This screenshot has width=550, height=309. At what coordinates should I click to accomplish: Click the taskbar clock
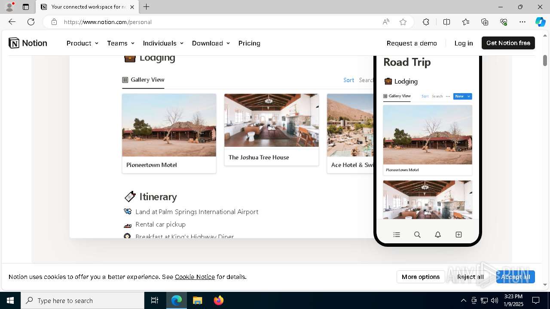(513, 300)
